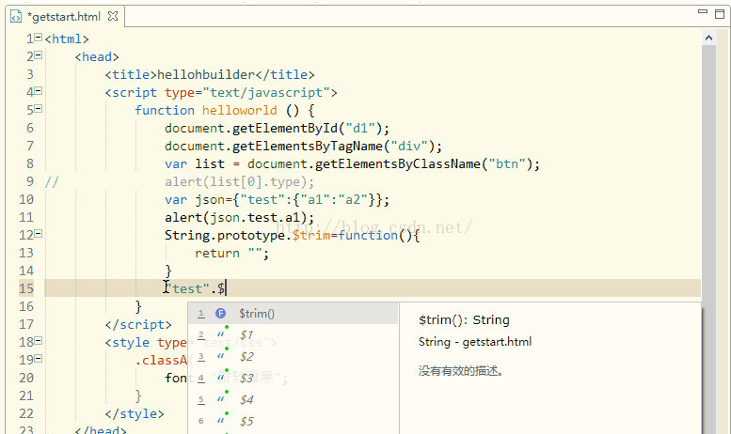731x434 pixels.
Task: Click the property icon beside $1
Action: (x=222, y=333)
